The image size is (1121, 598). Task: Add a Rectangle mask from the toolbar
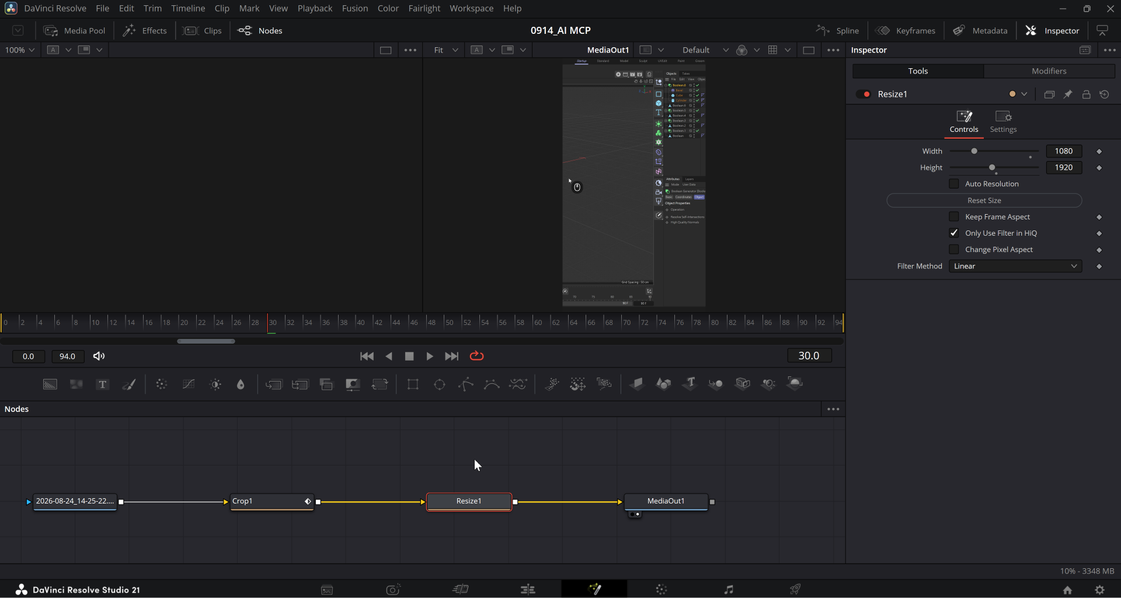(413, 384)
